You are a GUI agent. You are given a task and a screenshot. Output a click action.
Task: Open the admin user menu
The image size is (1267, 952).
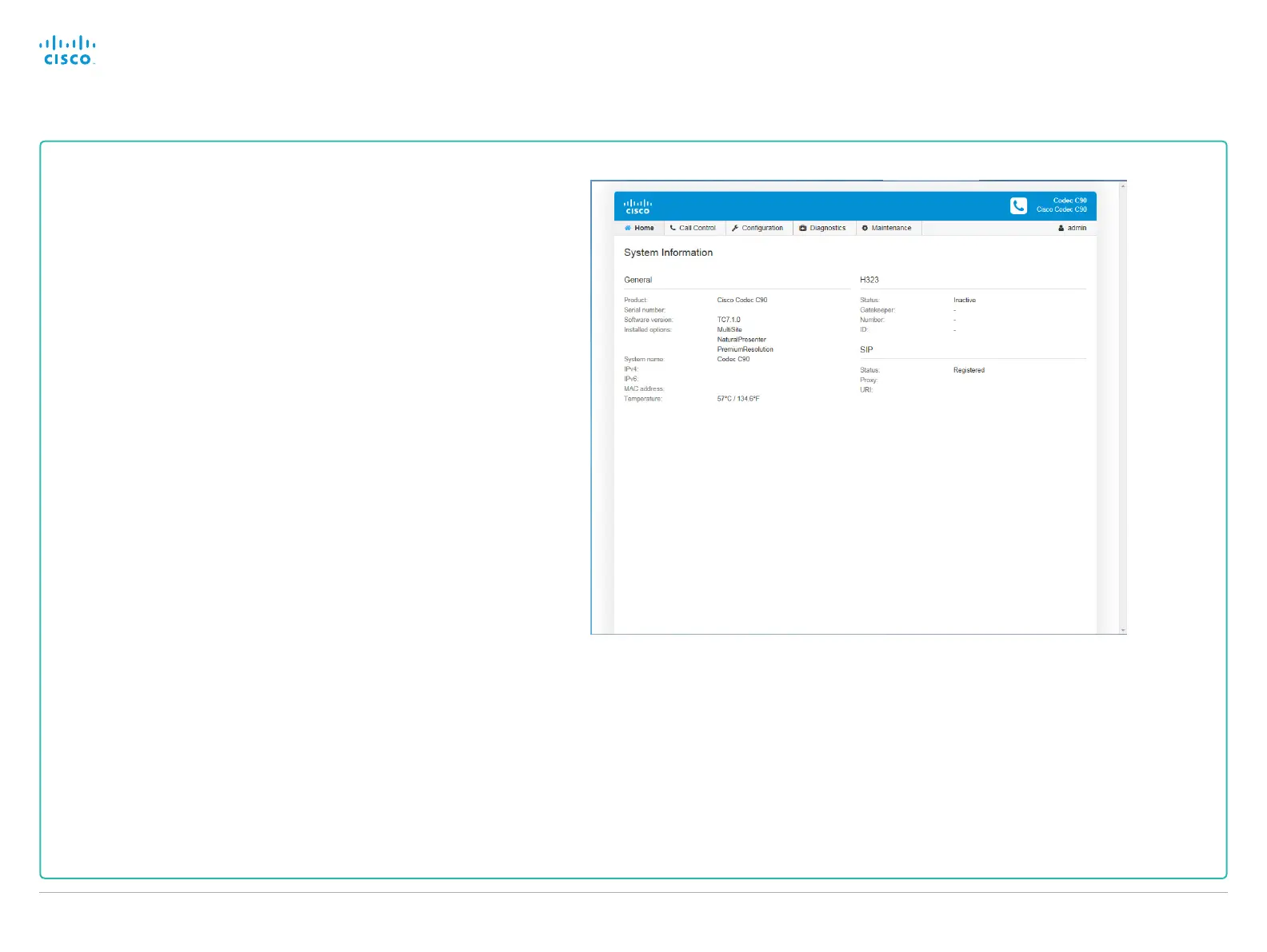[x=1073, y=228]
